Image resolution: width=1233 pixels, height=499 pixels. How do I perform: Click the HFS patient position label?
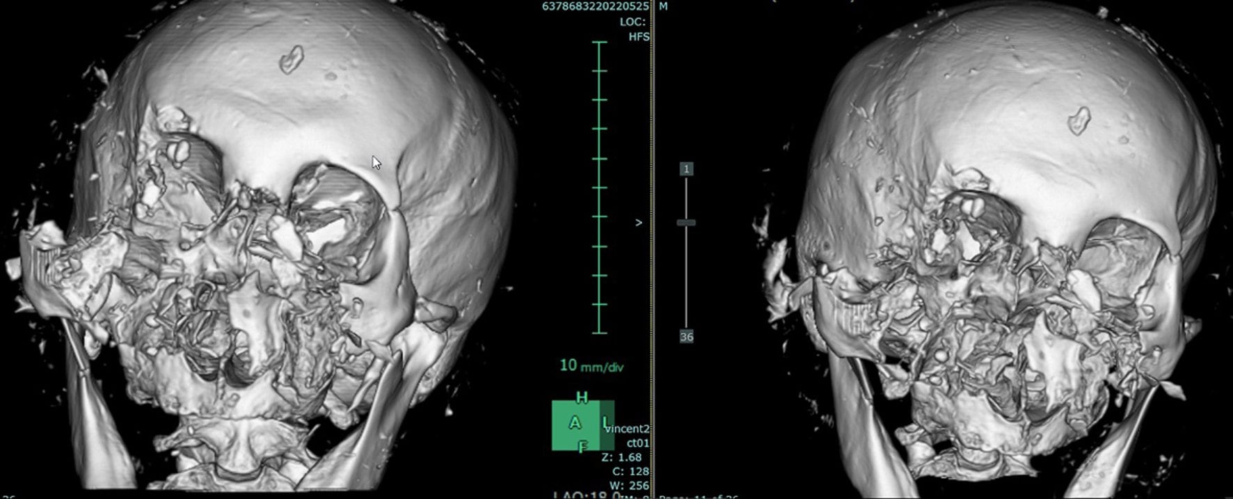tap(638, 36)
